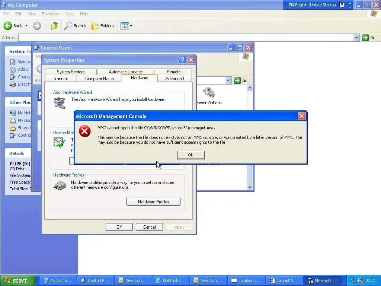Click the My Computer address input field
This screenshot has height=286, width=381.
(186, 38)
